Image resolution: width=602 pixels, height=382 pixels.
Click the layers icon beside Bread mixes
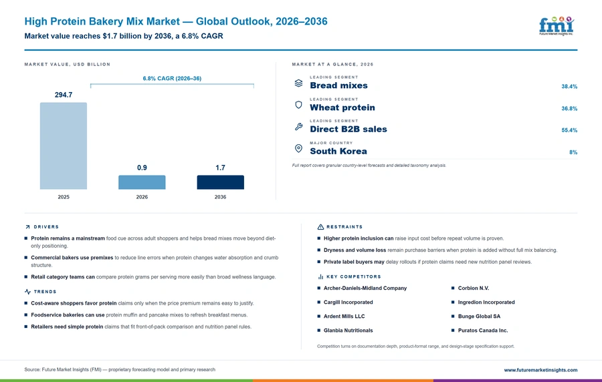pos(298,83)
